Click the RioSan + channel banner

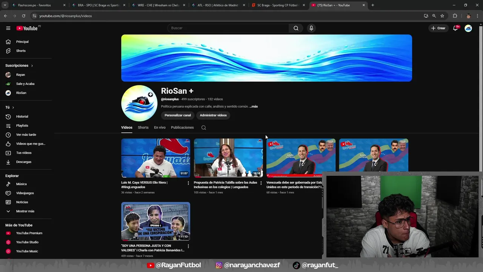pos(266,58)
